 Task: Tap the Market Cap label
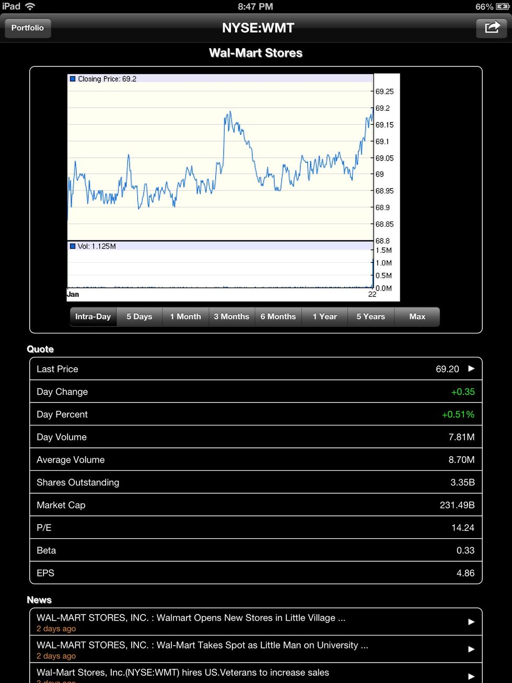(x=61, y=505)
